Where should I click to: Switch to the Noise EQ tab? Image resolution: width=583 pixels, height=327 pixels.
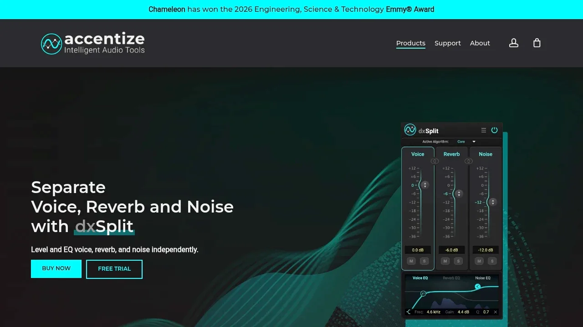point(483,278)
